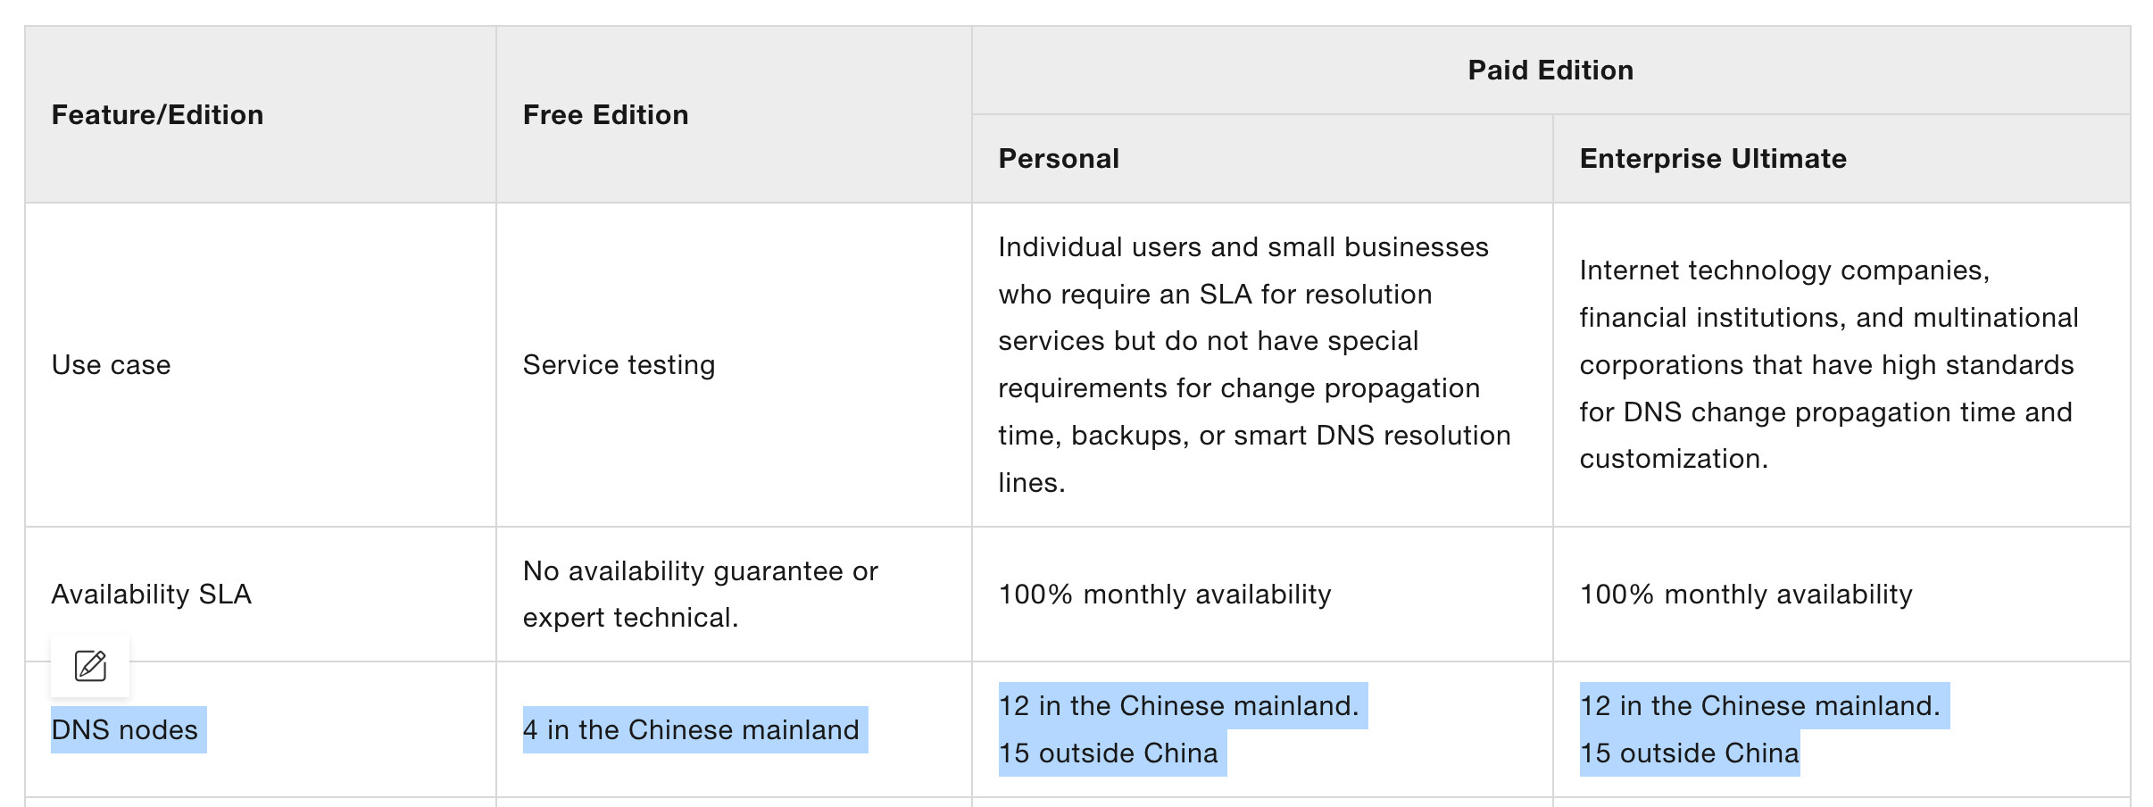Click the highlighted DNS nodes label
Viewport: 2153px width, 807px height.
click(x=125, y=730)
